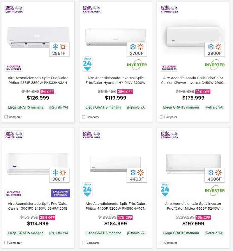Open Philco 2881F 3350W product title link
233x251 pixels.
point(38,80)
